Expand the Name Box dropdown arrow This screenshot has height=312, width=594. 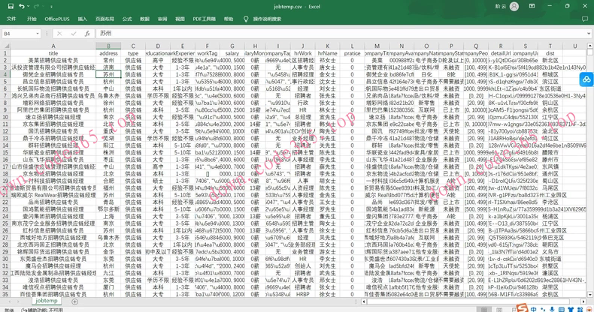(38, 34)
